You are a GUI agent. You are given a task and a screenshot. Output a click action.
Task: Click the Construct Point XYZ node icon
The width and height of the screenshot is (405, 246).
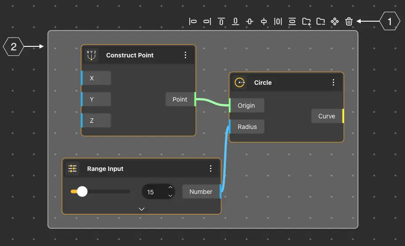(x=91, y=55)
